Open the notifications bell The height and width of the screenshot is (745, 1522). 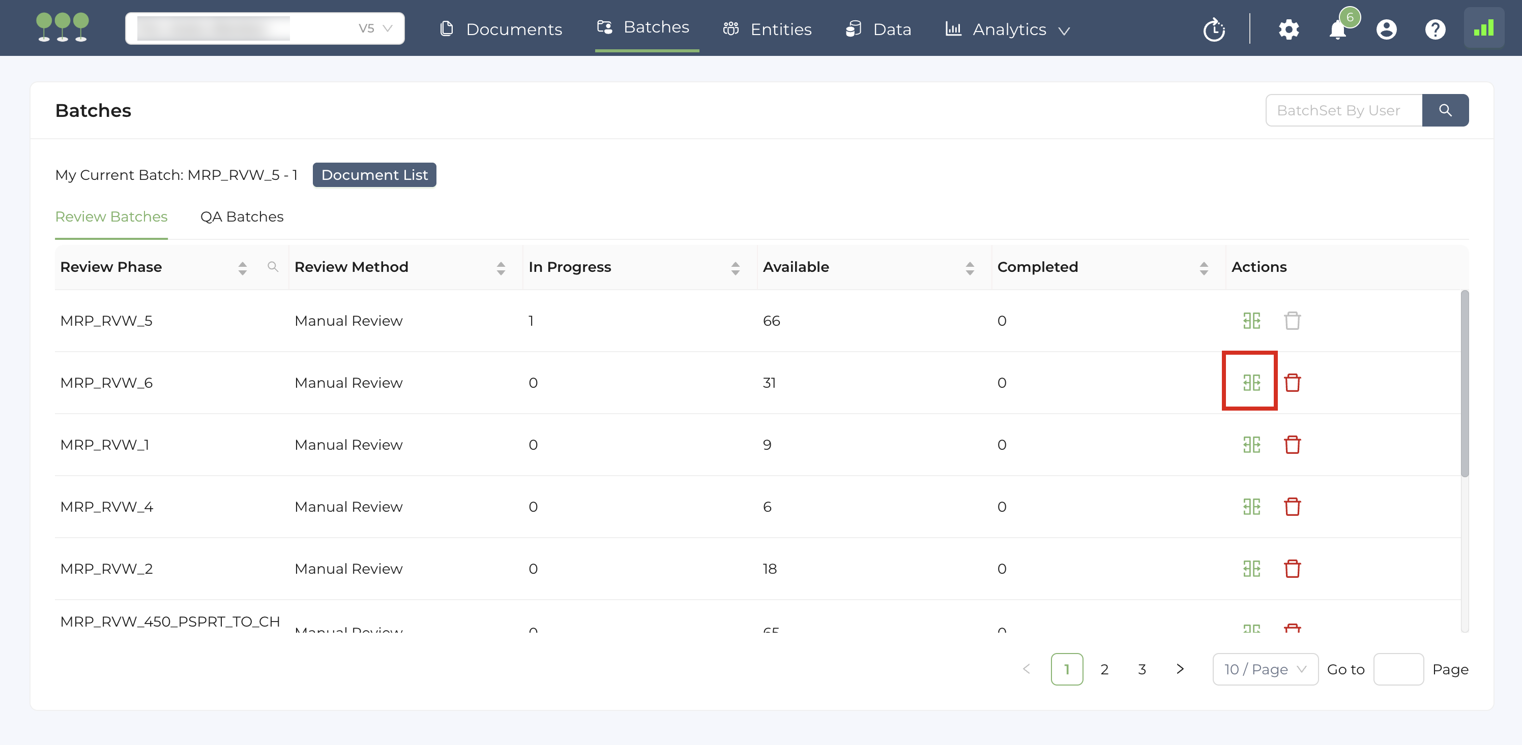1338,29
